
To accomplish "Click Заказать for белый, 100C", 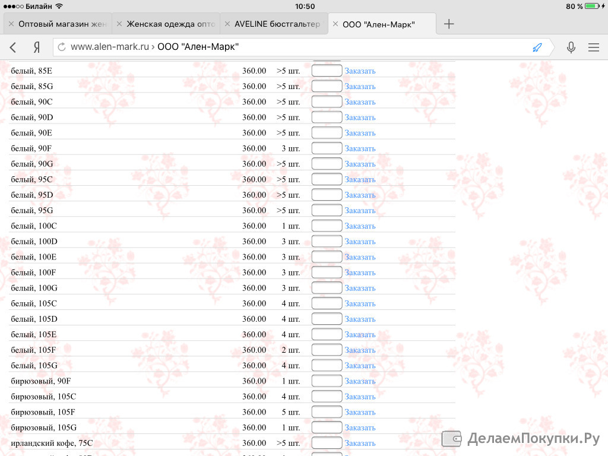I will 360,226.
